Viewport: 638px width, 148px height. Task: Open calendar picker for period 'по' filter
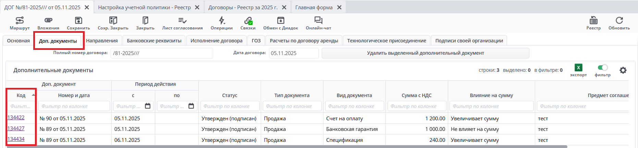point(191,106)
